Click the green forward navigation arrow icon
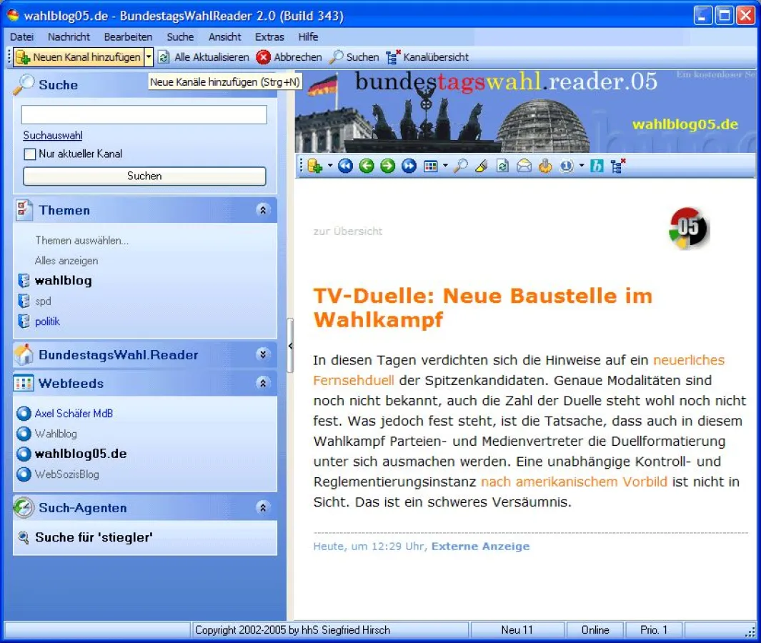The height and width of the screenshot is (643, 761). point(388,165)
